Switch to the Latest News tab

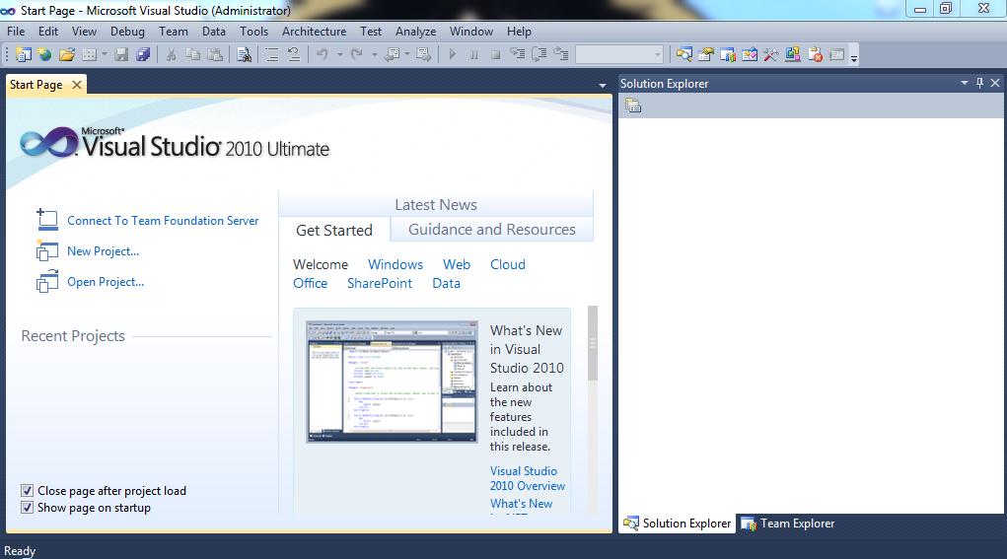click(435, 205)
